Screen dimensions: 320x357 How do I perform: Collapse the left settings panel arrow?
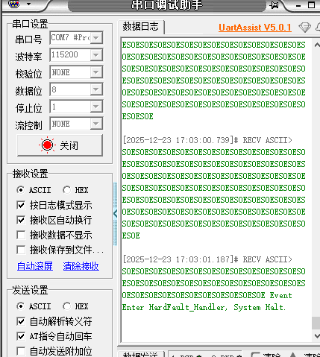(116, 214)
